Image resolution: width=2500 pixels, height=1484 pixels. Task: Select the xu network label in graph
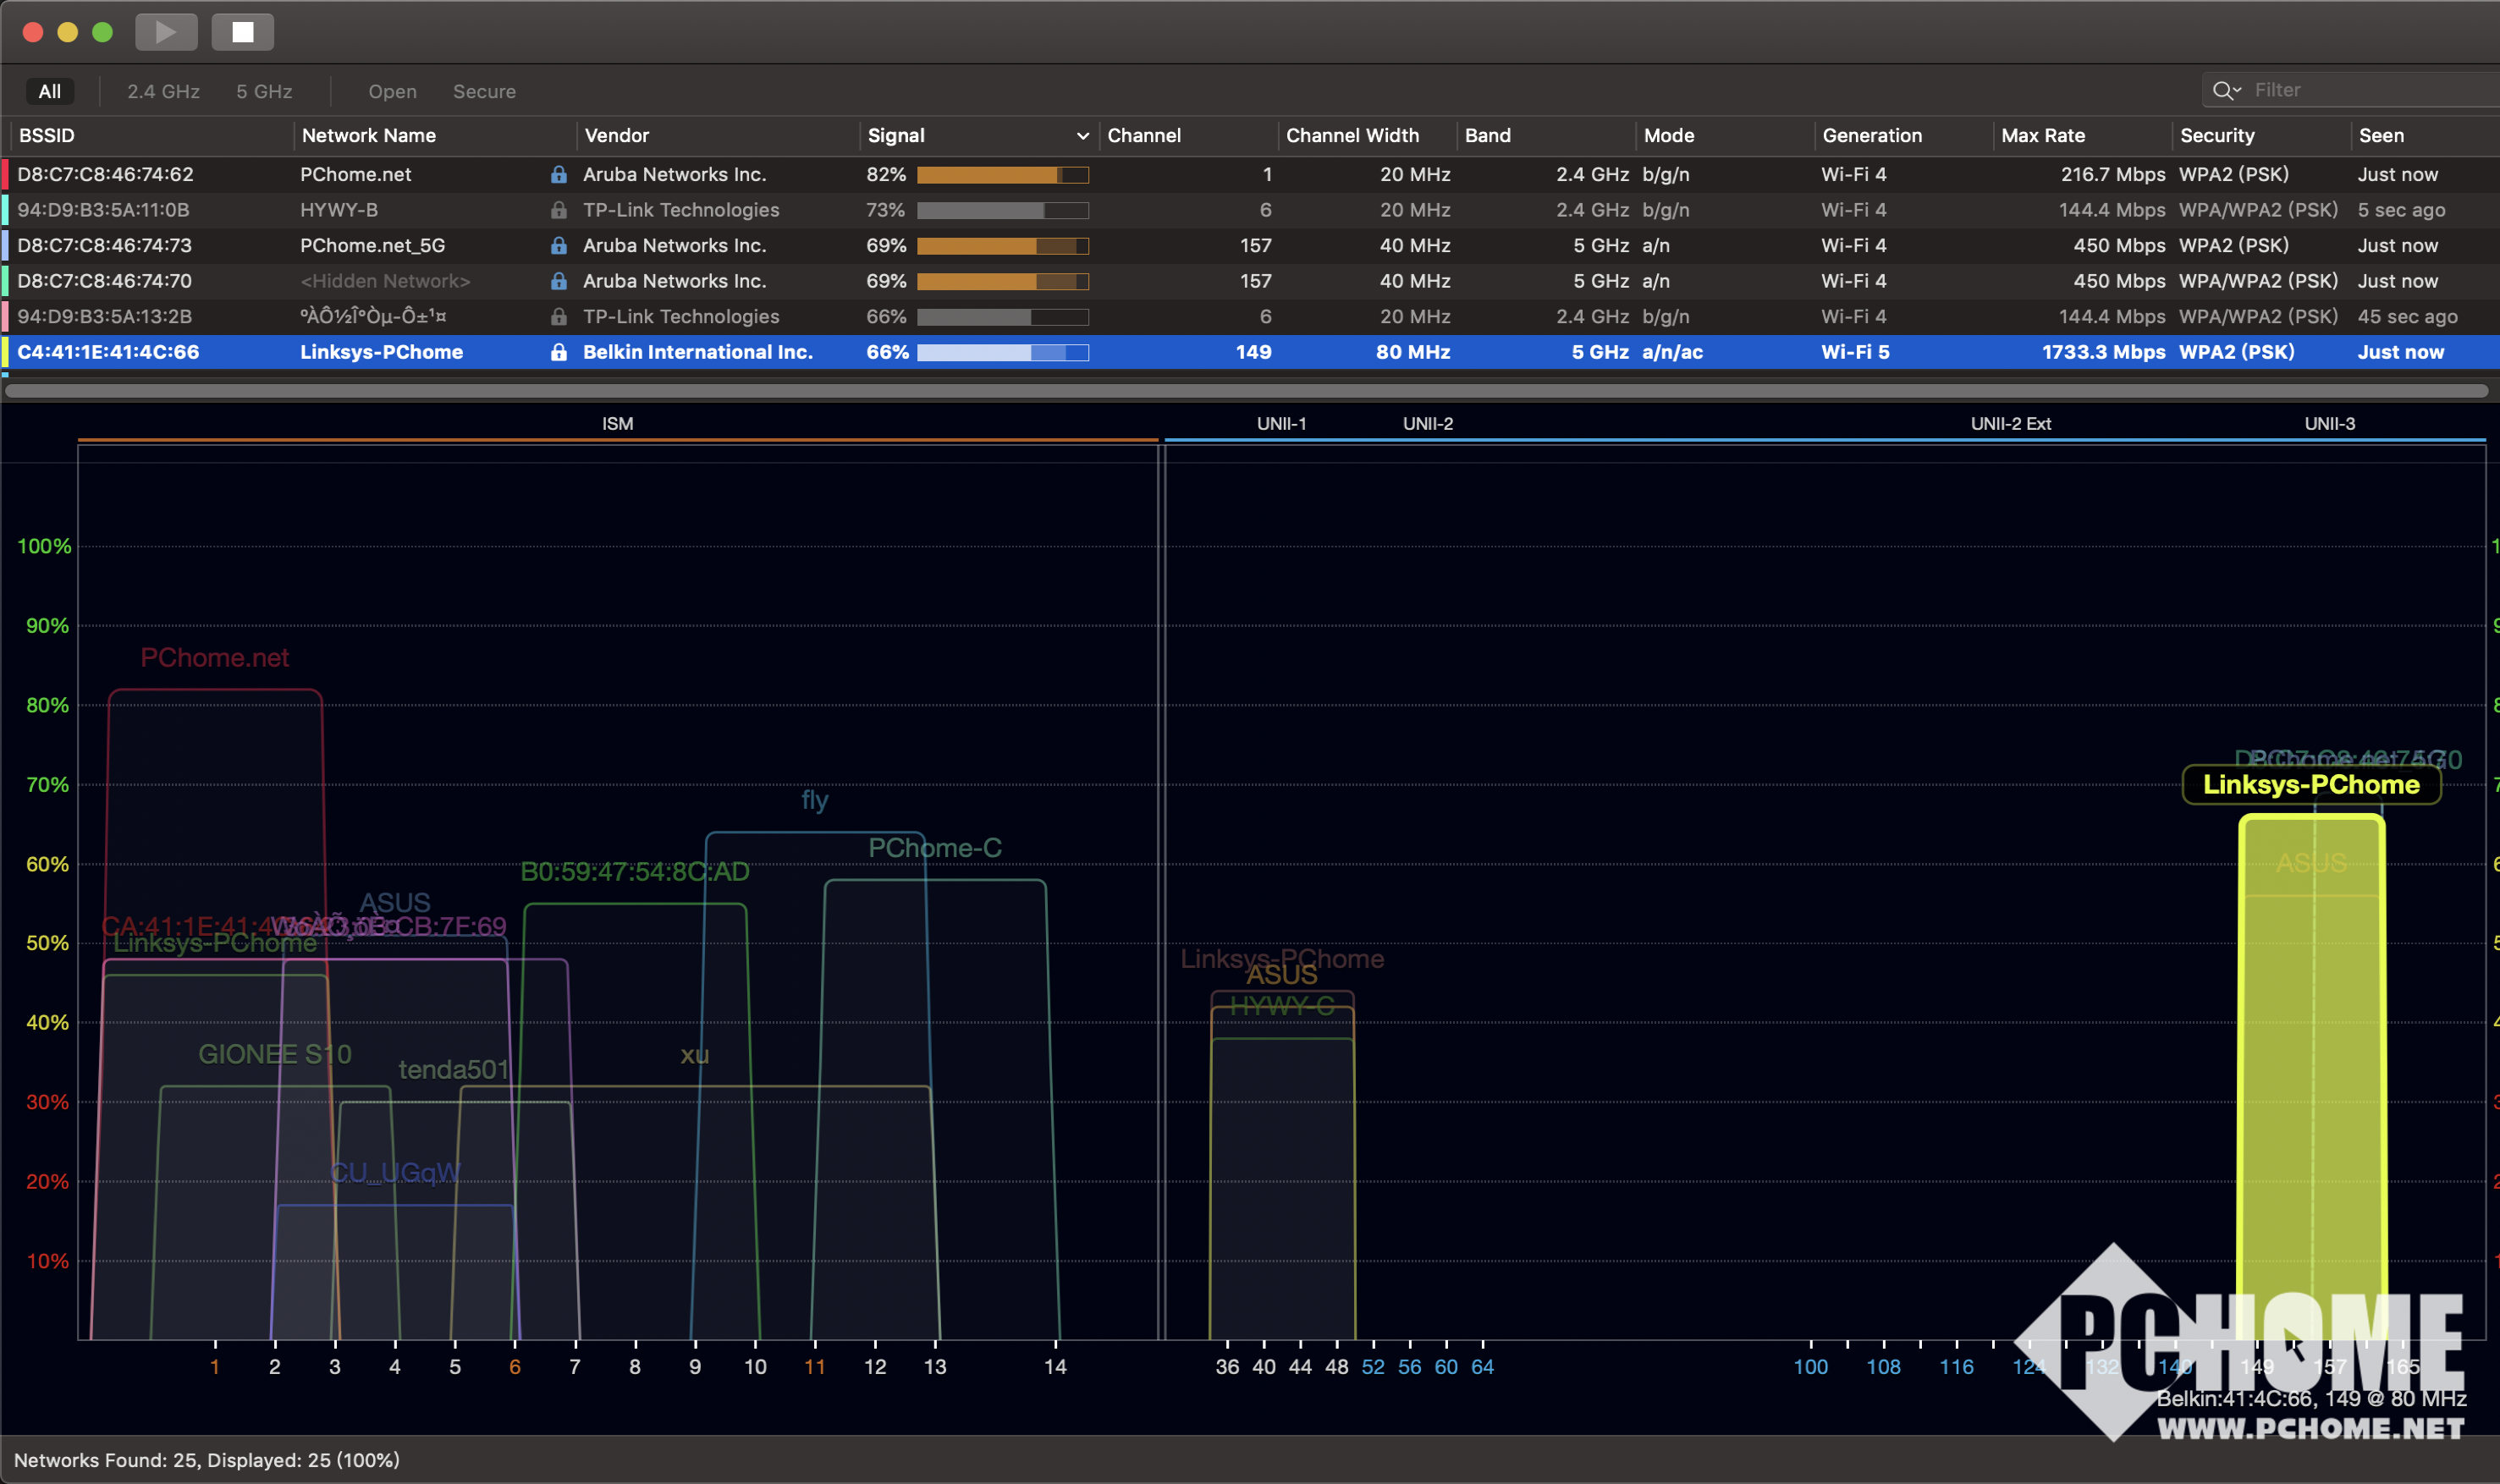point(694,1055)
